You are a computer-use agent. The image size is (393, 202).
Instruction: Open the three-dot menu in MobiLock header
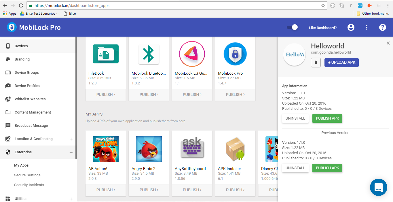pyautogui.click(x=367, y=27)
